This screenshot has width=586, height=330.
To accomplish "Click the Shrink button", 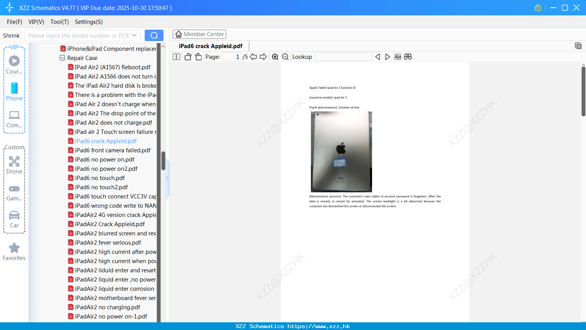I will pyautogui.click(x=11, y=35).
